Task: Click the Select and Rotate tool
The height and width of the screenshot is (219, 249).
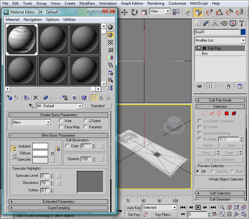Action: pyautogui.click(x=134, y=12)
